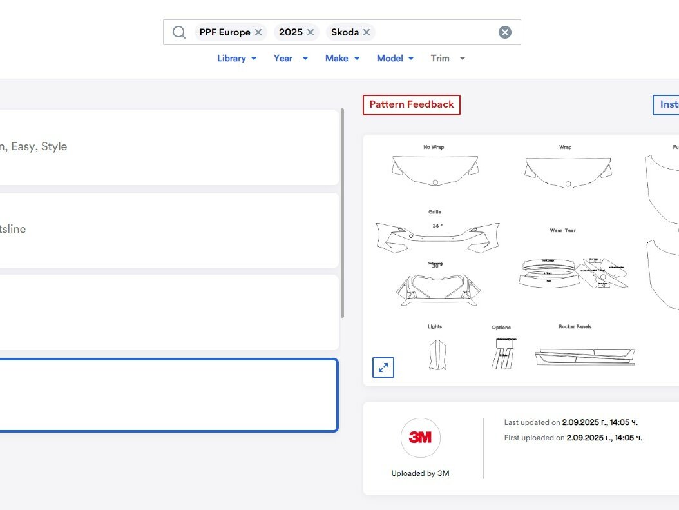This screenshot has height=510, width=679.
Task: Remove the PPF Europe filter chip
Action: coord(258,32)
